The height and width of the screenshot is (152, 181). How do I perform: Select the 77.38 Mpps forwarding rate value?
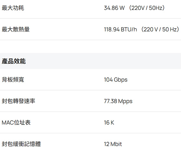pyautogui.click(x=118, y=101)
